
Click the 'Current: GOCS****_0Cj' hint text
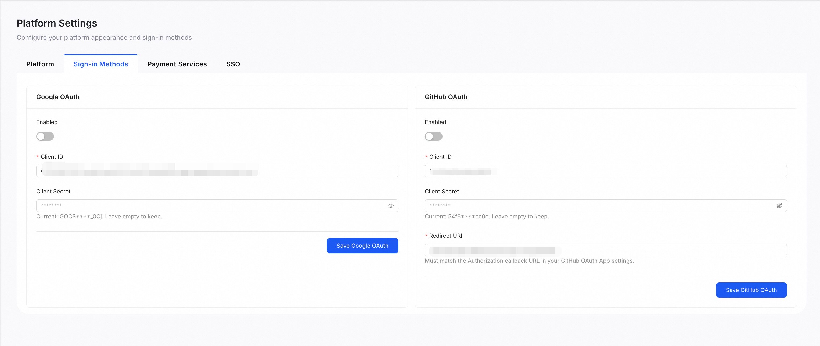click(x=99, y=217)
